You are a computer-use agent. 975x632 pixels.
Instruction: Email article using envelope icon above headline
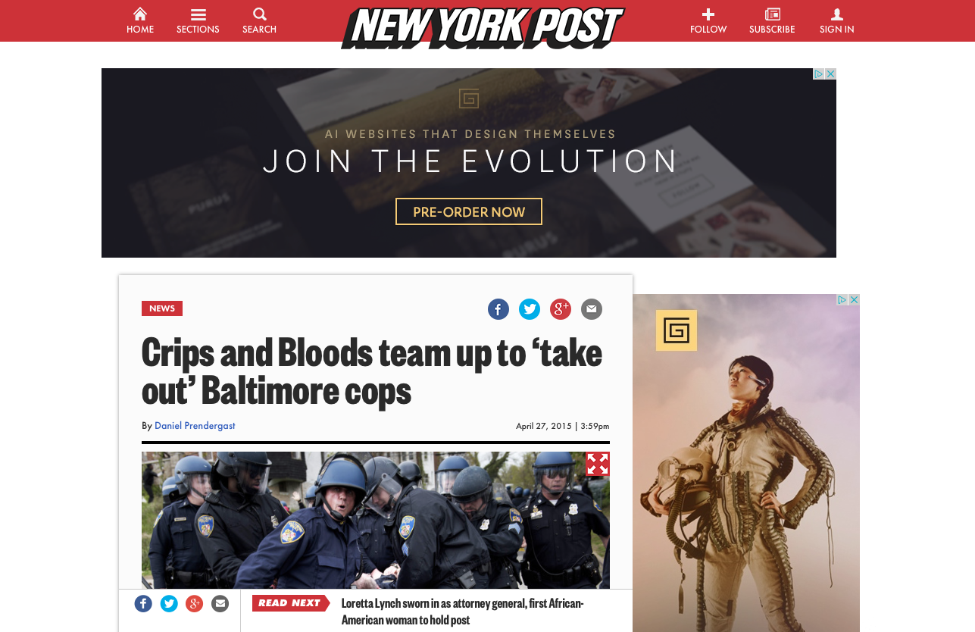click(x=592, y=309)
